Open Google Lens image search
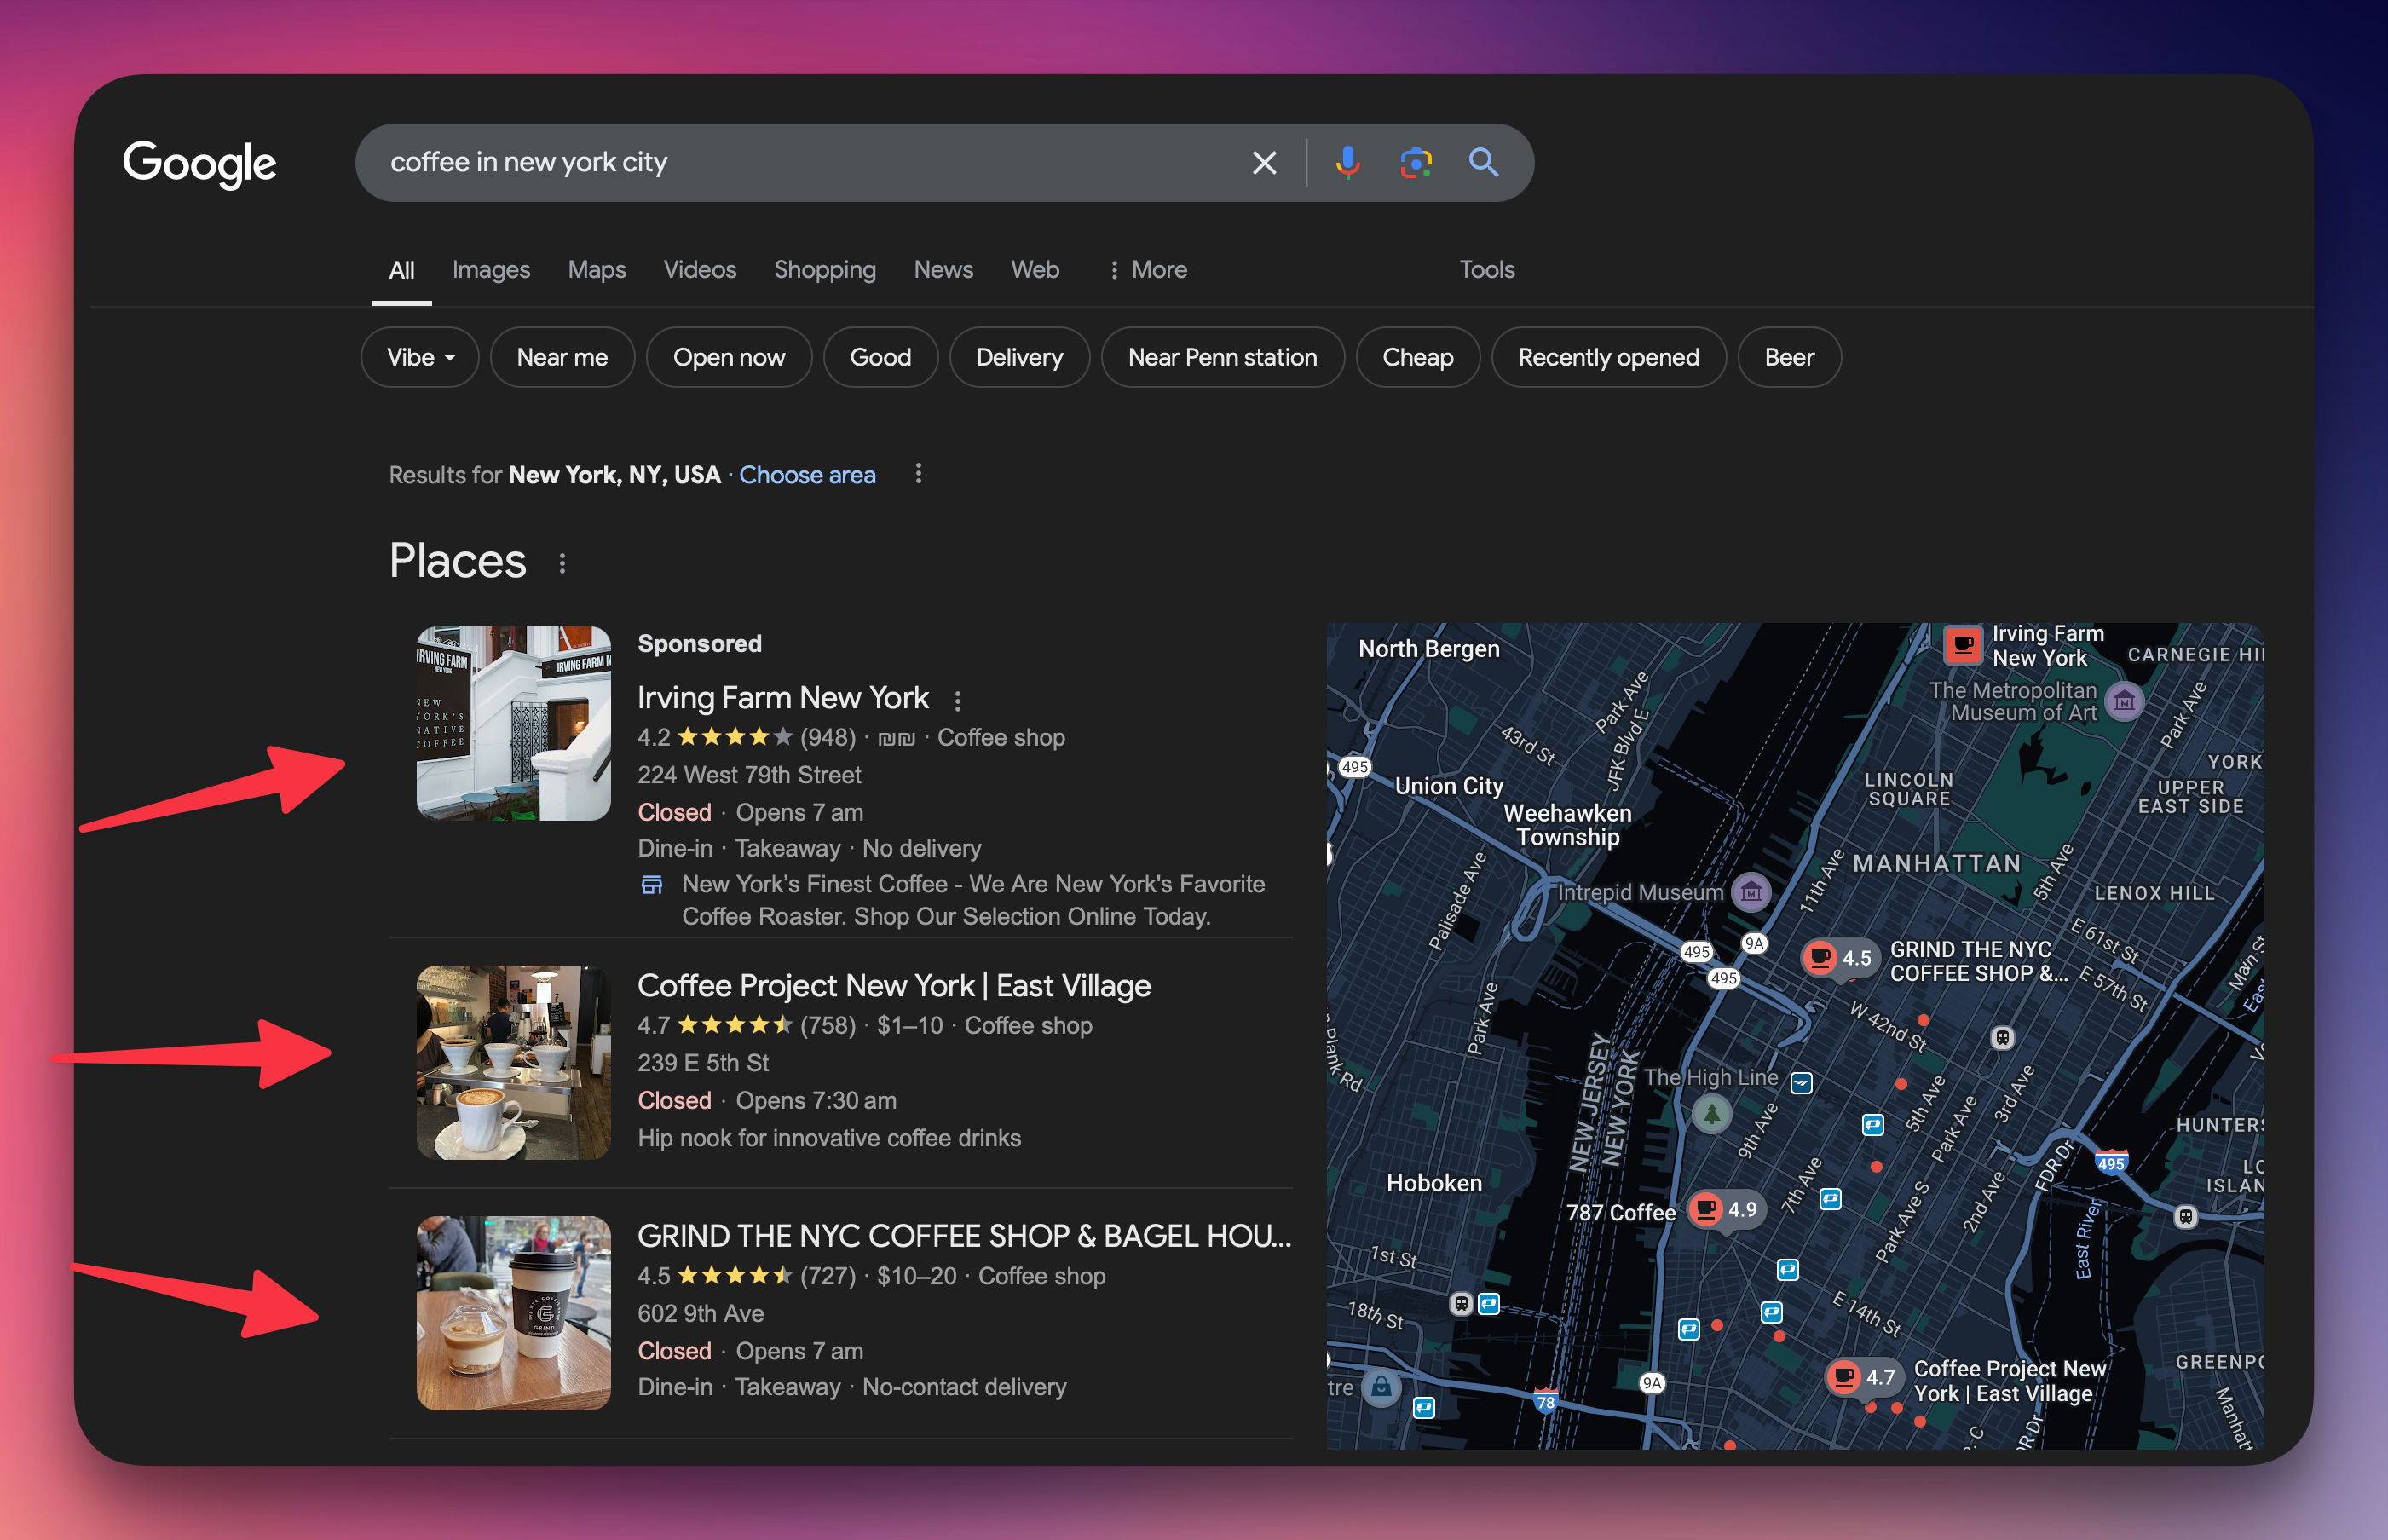The width and height of the screenshot is (2388, 1540). click(1415, 163)
